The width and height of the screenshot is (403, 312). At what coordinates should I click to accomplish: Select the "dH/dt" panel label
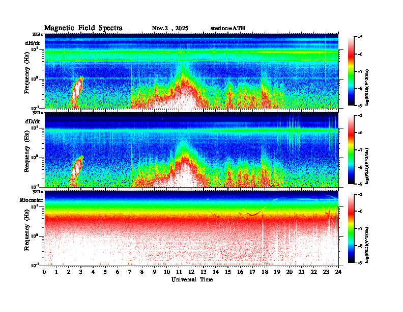tap(33, 43)
